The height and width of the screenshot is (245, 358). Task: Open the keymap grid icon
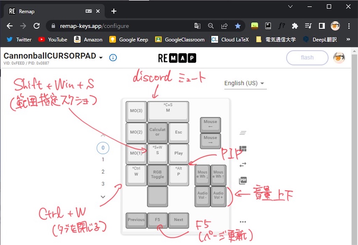(243, 149)
